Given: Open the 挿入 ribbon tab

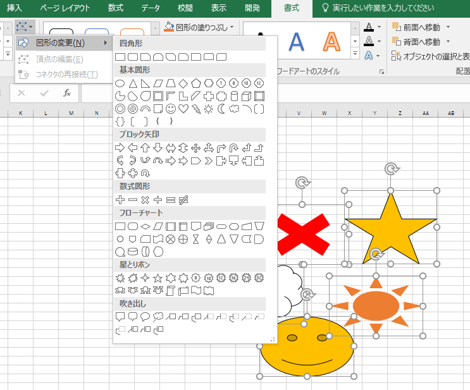Looking at the screenshot, I should [x=14, y=8].
